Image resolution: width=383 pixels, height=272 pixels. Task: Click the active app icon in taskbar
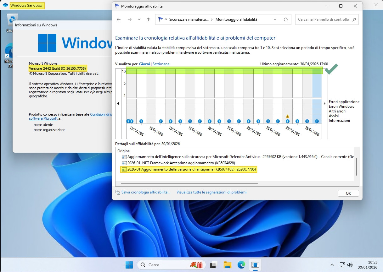pos(255,265)
